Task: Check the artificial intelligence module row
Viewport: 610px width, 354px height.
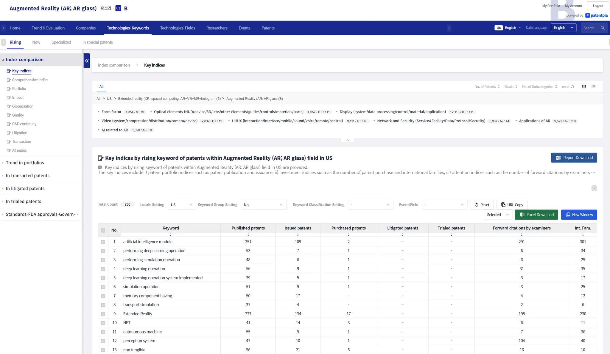Action: point(103,242)
